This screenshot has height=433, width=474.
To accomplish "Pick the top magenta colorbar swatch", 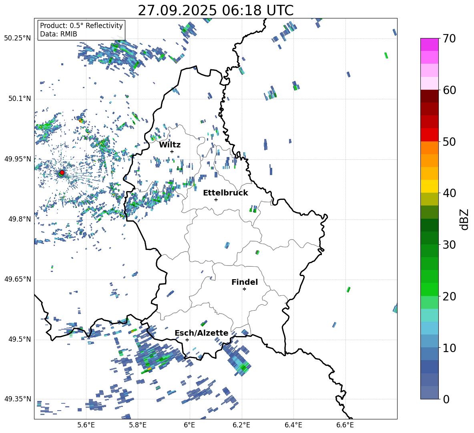I will [x=430, y=44].
